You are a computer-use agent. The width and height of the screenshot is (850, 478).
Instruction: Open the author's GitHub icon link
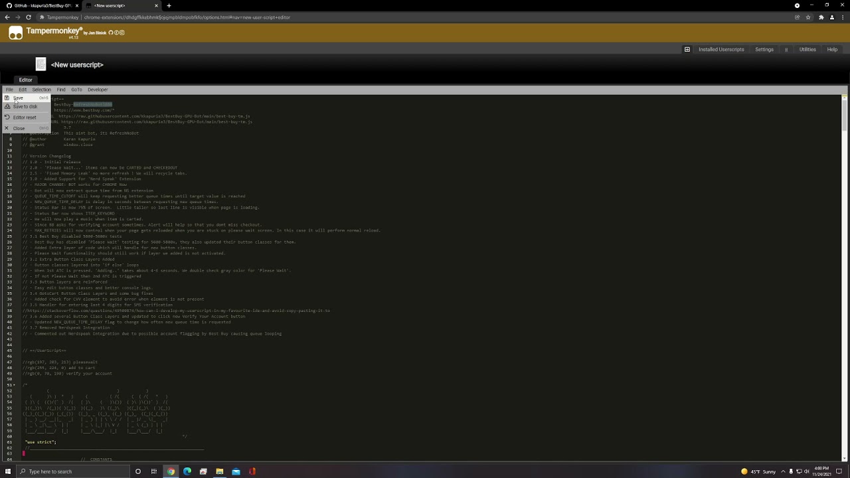click(110, 33)
